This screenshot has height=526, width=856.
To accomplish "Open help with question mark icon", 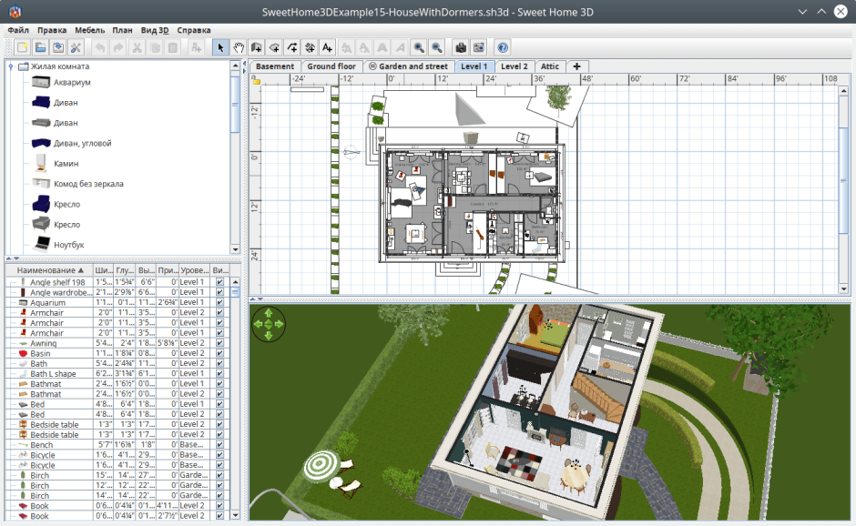I will pos(503,47).
